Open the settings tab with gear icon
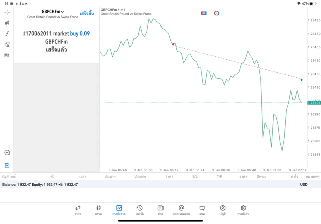The width and height of the screenshot is (321, 224). pos(243,210)
